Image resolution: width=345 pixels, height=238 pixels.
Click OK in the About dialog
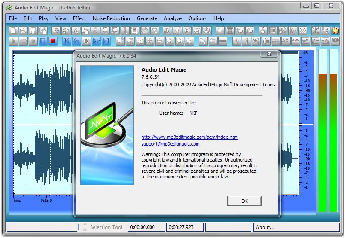click(x=245, y=201)
